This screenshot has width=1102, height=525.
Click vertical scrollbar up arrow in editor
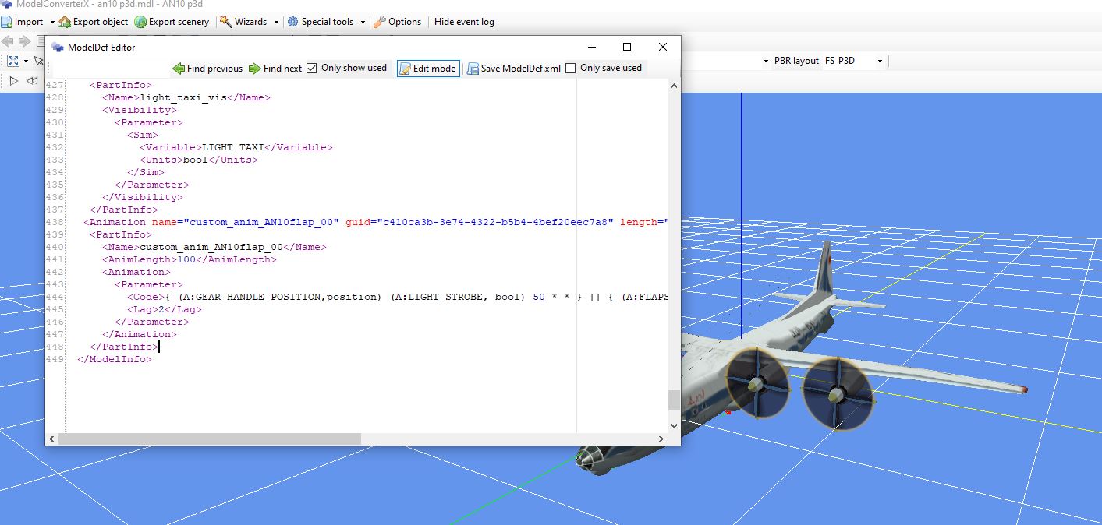[x=675, y=85]
